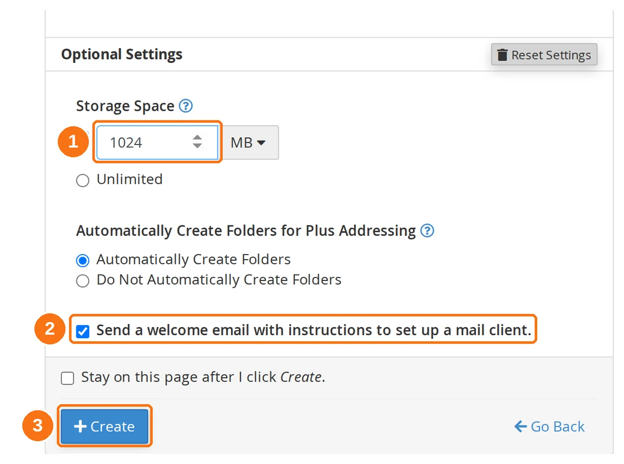Decrease storage value with down arrow
624x464 pixels.
coord(197,146)
